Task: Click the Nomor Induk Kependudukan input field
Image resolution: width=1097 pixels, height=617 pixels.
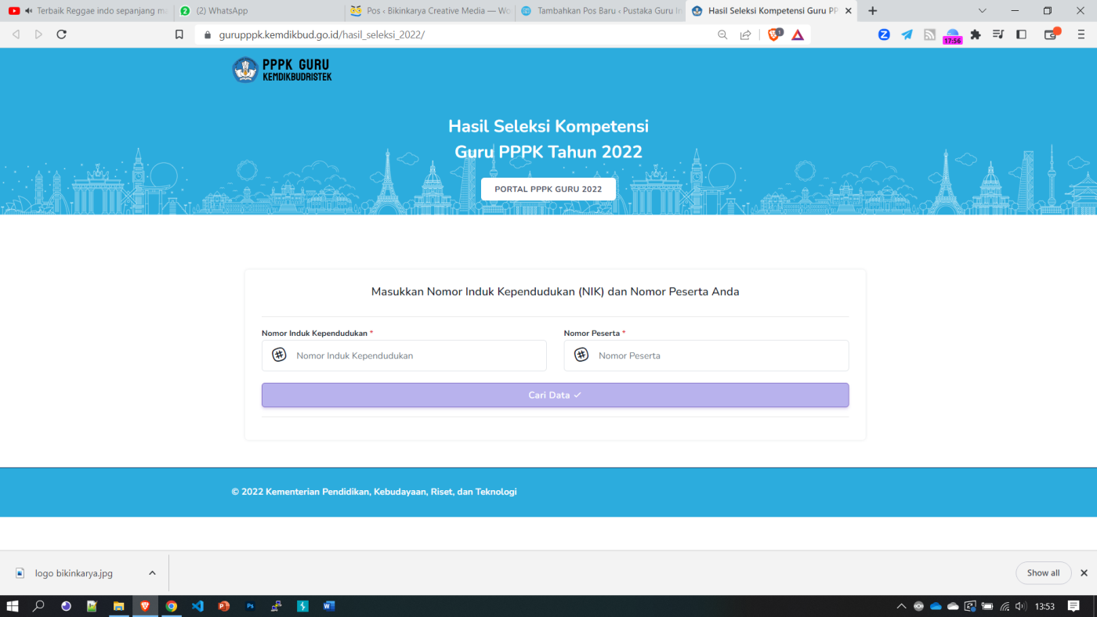Action: (415, 355)
